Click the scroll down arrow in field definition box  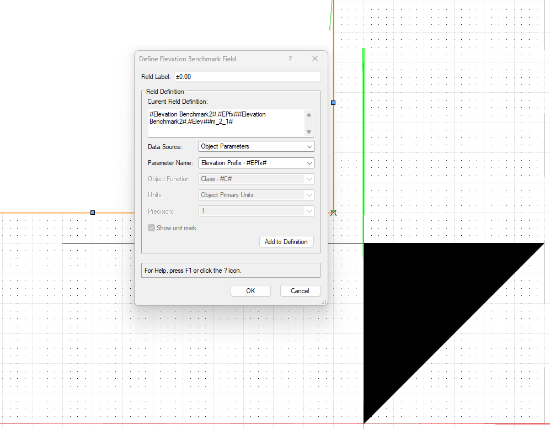pyautogui.click(x=309, y=131)
